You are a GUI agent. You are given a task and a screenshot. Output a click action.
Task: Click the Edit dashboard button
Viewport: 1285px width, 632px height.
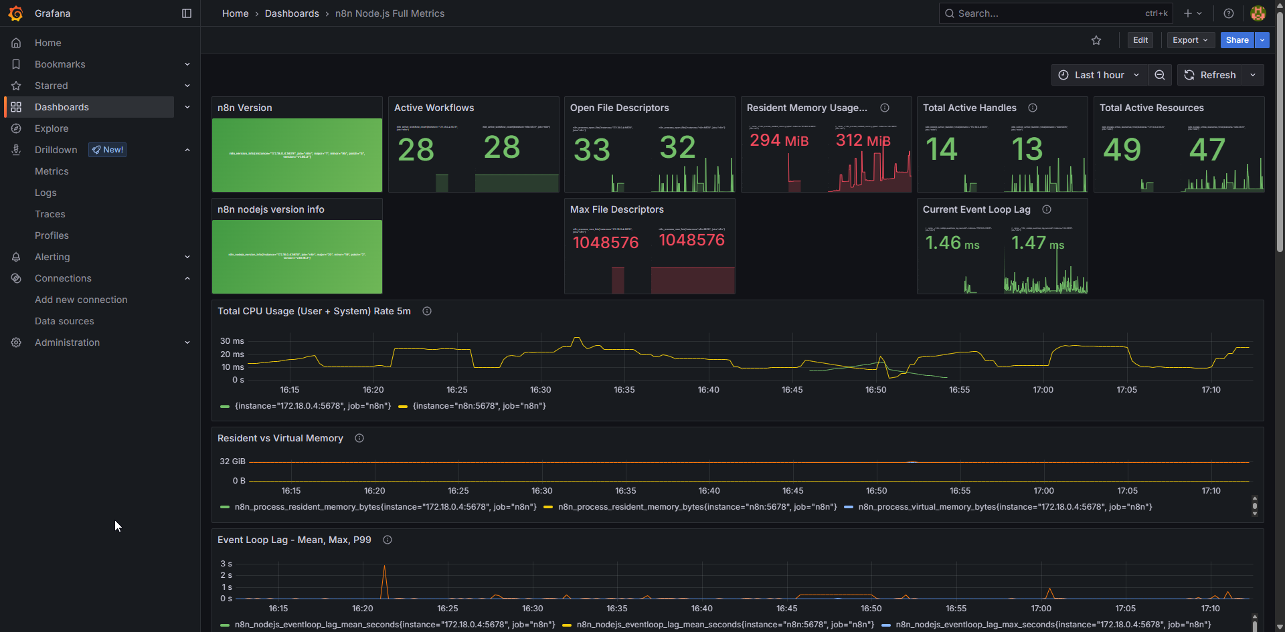tap(1140, 40)
